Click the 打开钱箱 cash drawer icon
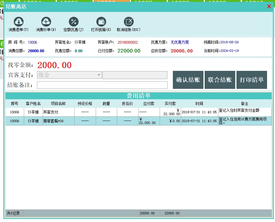 coord(101,22)
